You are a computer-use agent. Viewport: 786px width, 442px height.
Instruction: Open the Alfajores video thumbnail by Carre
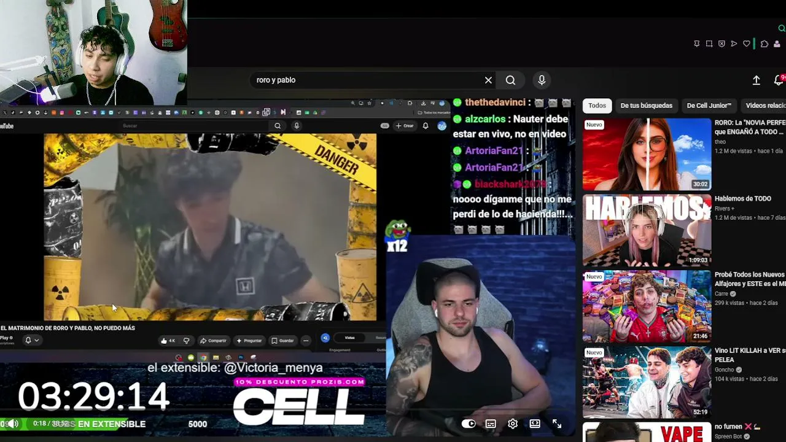tap(647, 306)
